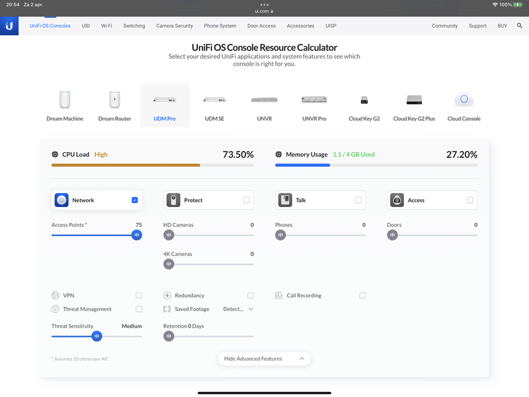Image resolution: width=529 pixels, height=397 pixels.
Task: Click the Doors slider handle
Action: point(392,235)
